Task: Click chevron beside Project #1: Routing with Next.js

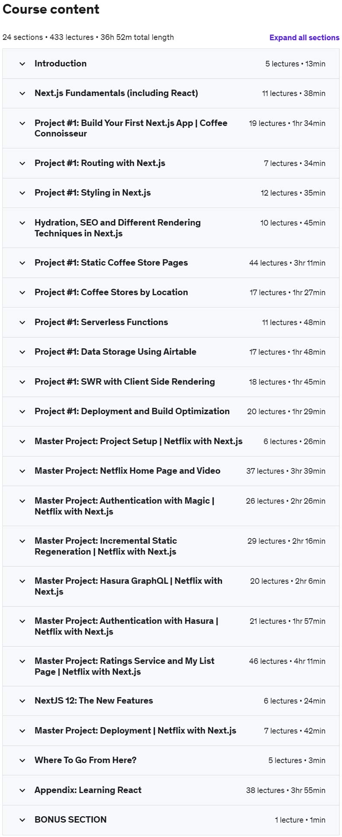Action: pos(22,163)
